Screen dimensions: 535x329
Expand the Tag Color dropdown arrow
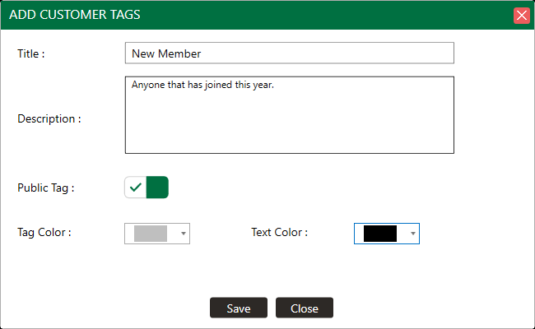coord(184,234)
